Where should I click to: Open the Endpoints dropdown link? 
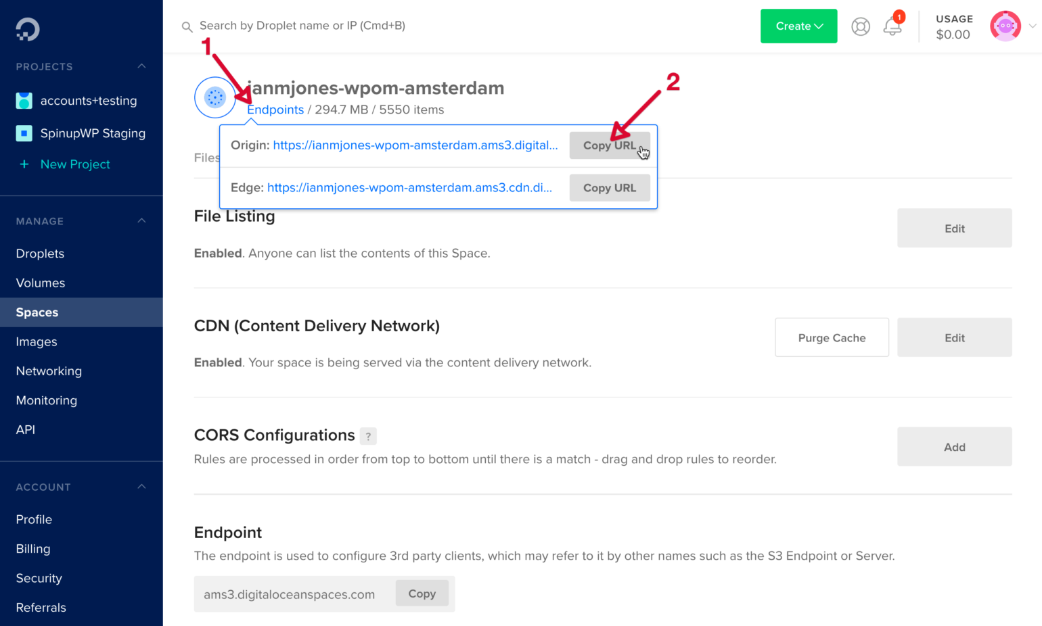point(275,110)
